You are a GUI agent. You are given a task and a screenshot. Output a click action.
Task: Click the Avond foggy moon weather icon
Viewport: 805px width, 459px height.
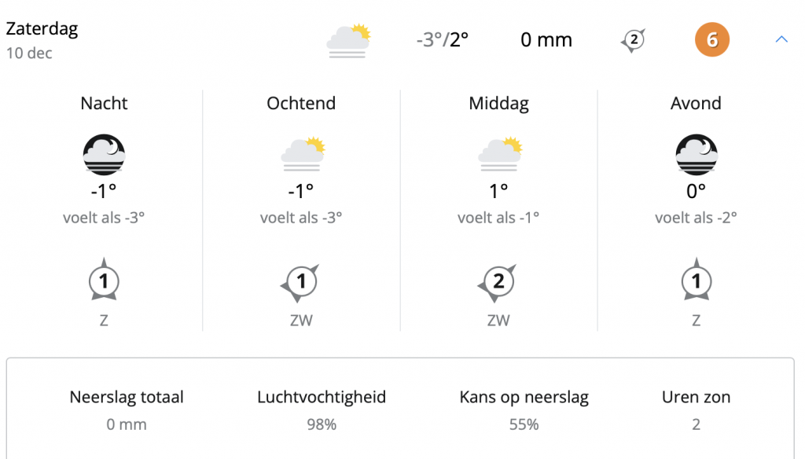(x=697, y=154)
